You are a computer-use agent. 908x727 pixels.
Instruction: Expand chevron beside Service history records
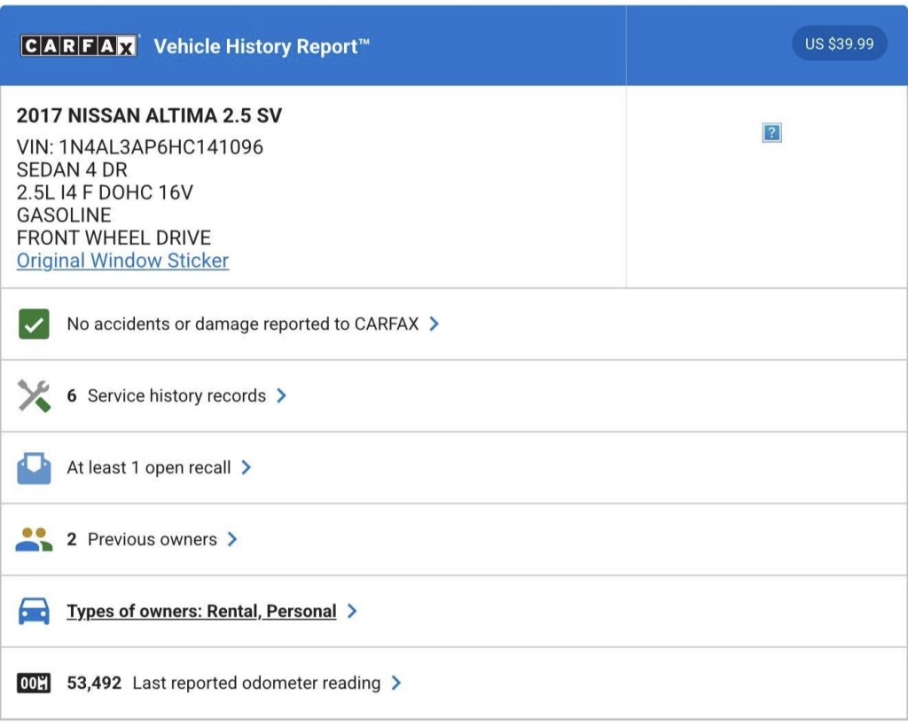[281, 396]
